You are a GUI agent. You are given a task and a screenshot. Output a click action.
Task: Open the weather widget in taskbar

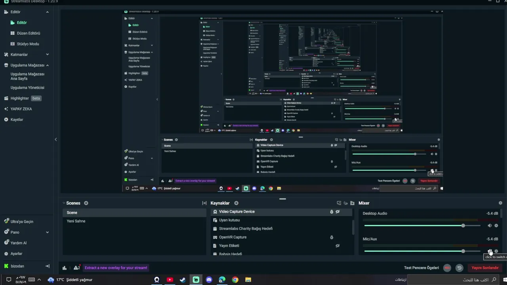[70, 280]
